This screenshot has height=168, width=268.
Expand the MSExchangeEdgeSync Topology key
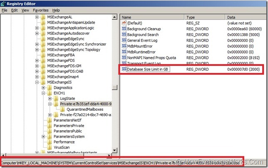click(x=37, y=50)
